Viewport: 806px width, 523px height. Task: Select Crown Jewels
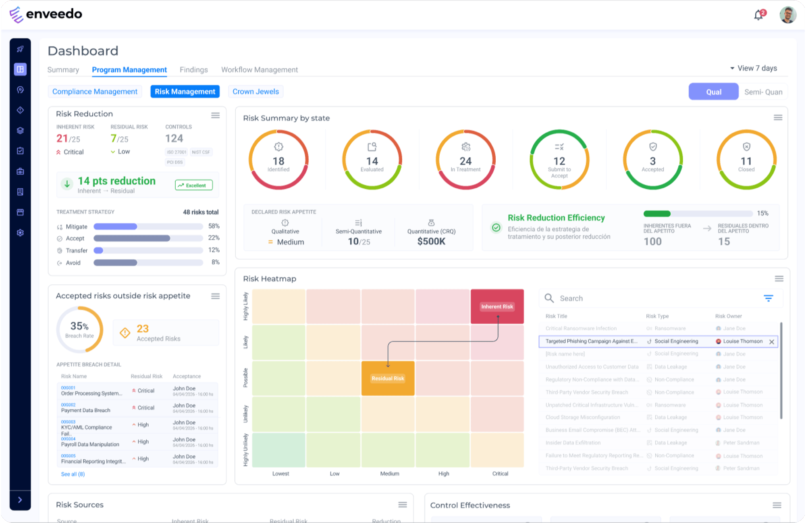(x=256, y=92)
